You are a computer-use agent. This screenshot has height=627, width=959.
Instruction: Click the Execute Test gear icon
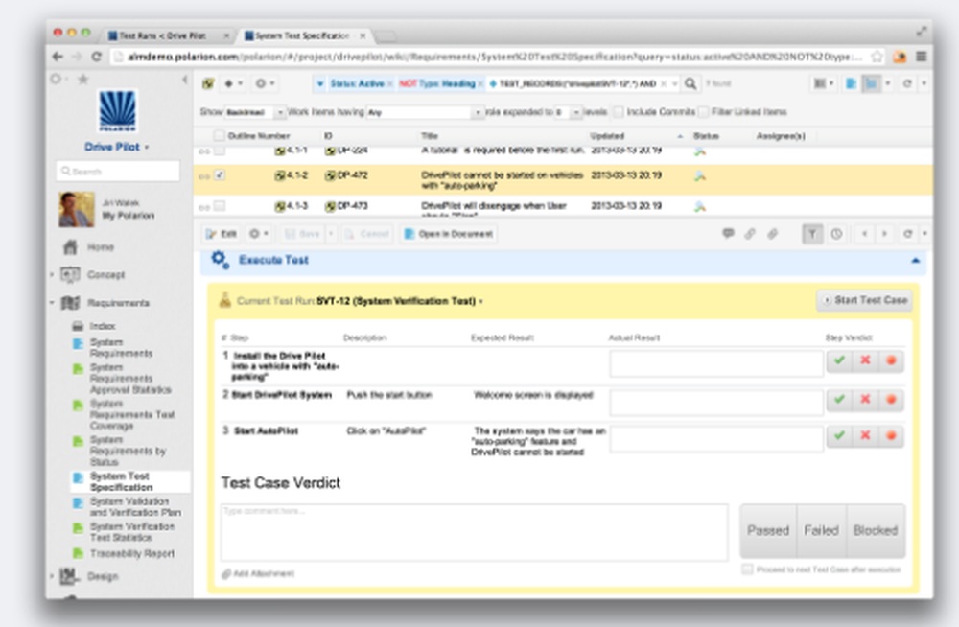click(x=221, y=260)
